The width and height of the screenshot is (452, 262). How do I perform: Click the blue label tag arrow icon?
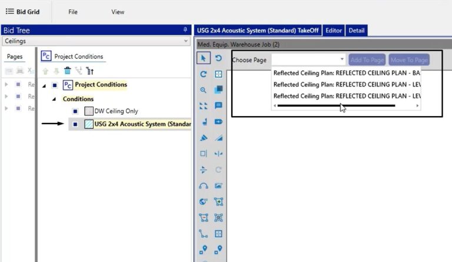[x=218, y=122]
